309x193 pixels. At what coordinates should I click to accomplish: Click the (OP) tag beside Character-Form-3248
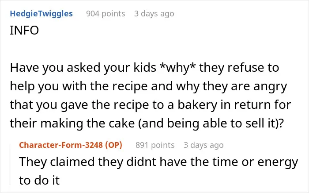[113, 145]
